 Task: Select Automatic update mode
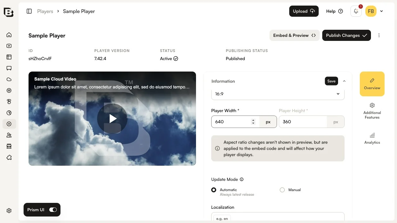click(x=214, y=190)
